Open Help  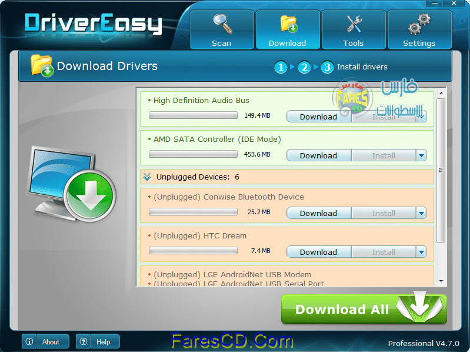(98, 341)
